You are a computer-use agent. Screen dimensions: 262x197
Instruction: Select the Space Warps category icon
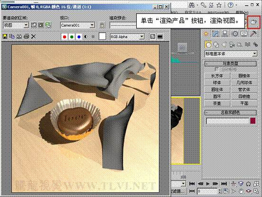[247, 45]
